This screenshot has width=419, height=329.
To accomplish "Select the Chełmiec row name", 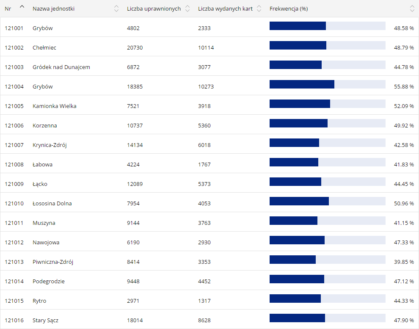I will [44, 48].
